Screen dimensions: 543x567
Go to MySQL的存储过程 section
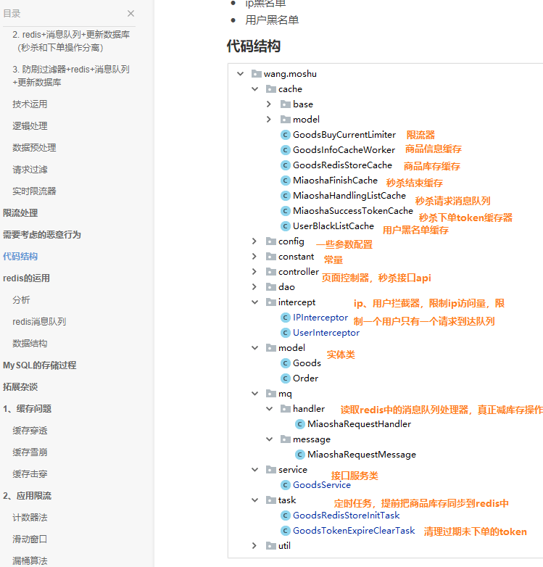coord(40,365)
